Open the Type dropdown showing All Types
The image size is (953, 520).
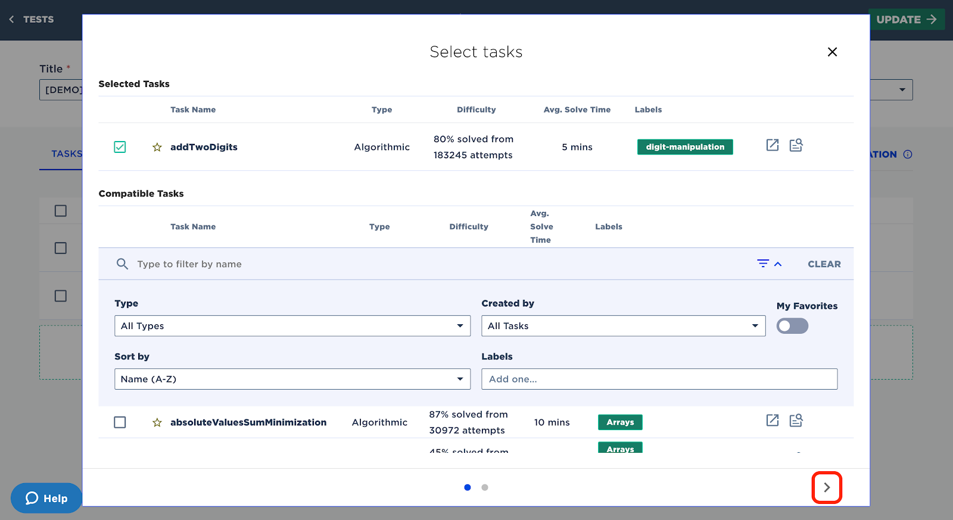[x=292, y=326]
